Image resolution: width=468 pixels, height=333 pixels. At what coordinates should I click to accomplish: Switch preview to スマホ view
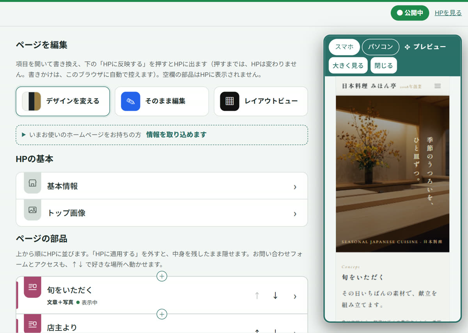pos(344,47)
